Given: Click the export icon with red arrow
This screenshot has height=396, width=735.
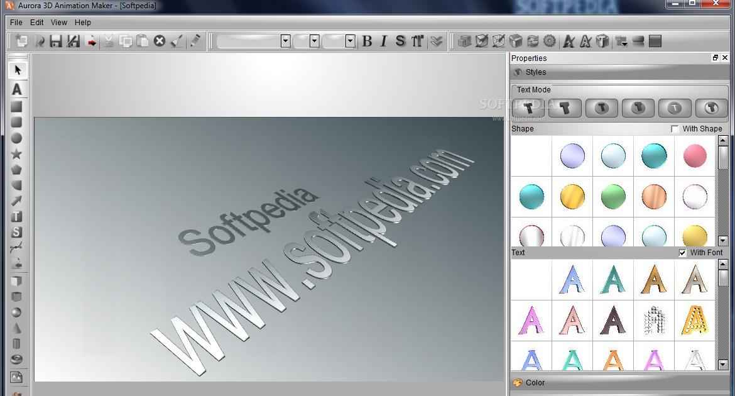Looking at the screenshot, I should click(x=91, y=41).
